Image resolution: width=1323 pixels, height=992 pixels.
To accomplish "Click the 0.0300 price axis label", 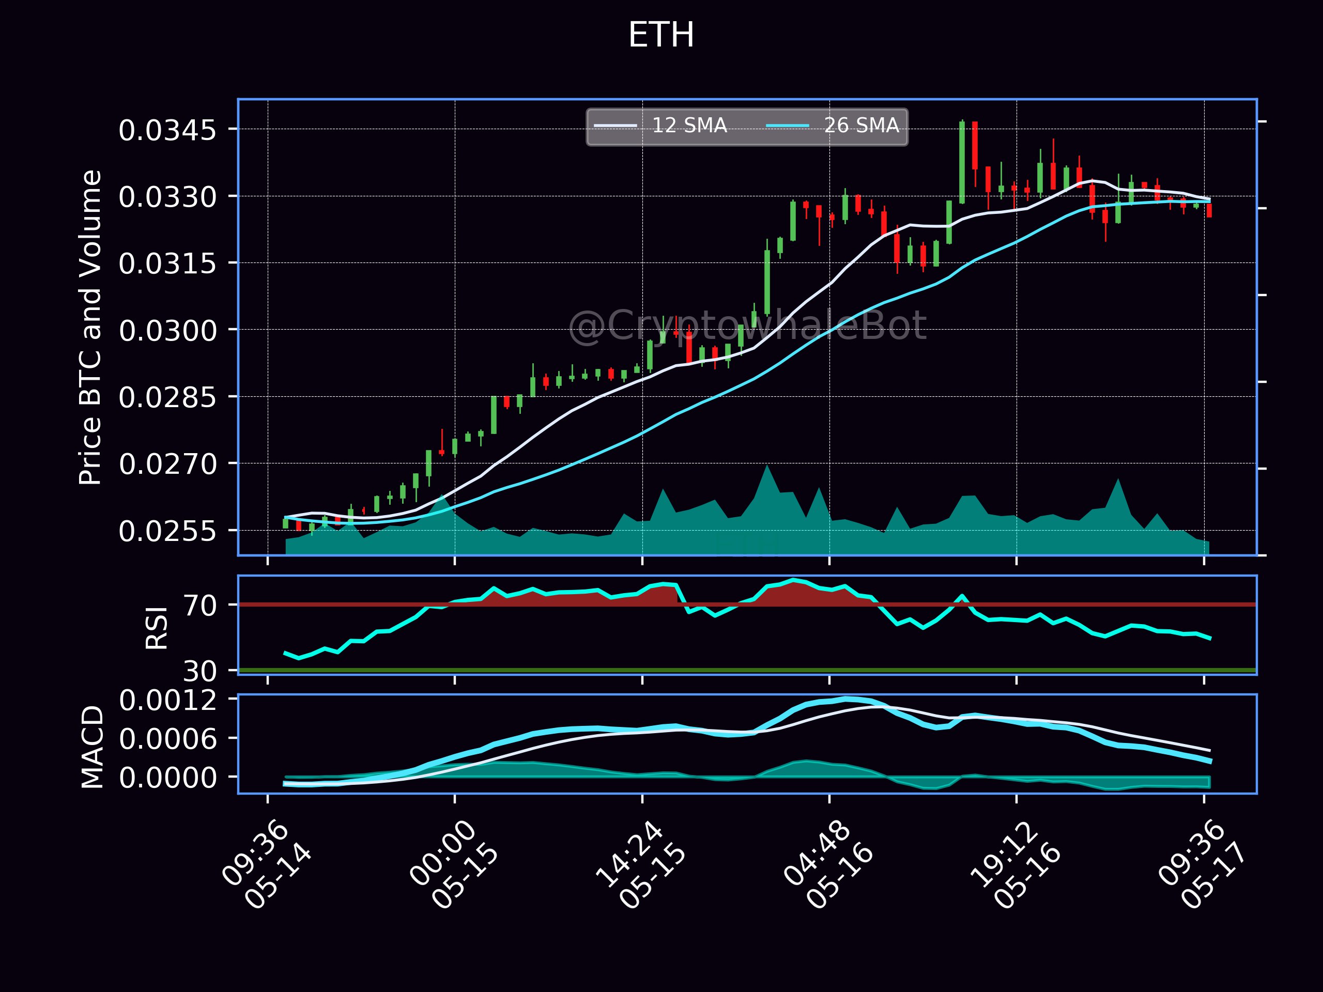I will (167, 331).
